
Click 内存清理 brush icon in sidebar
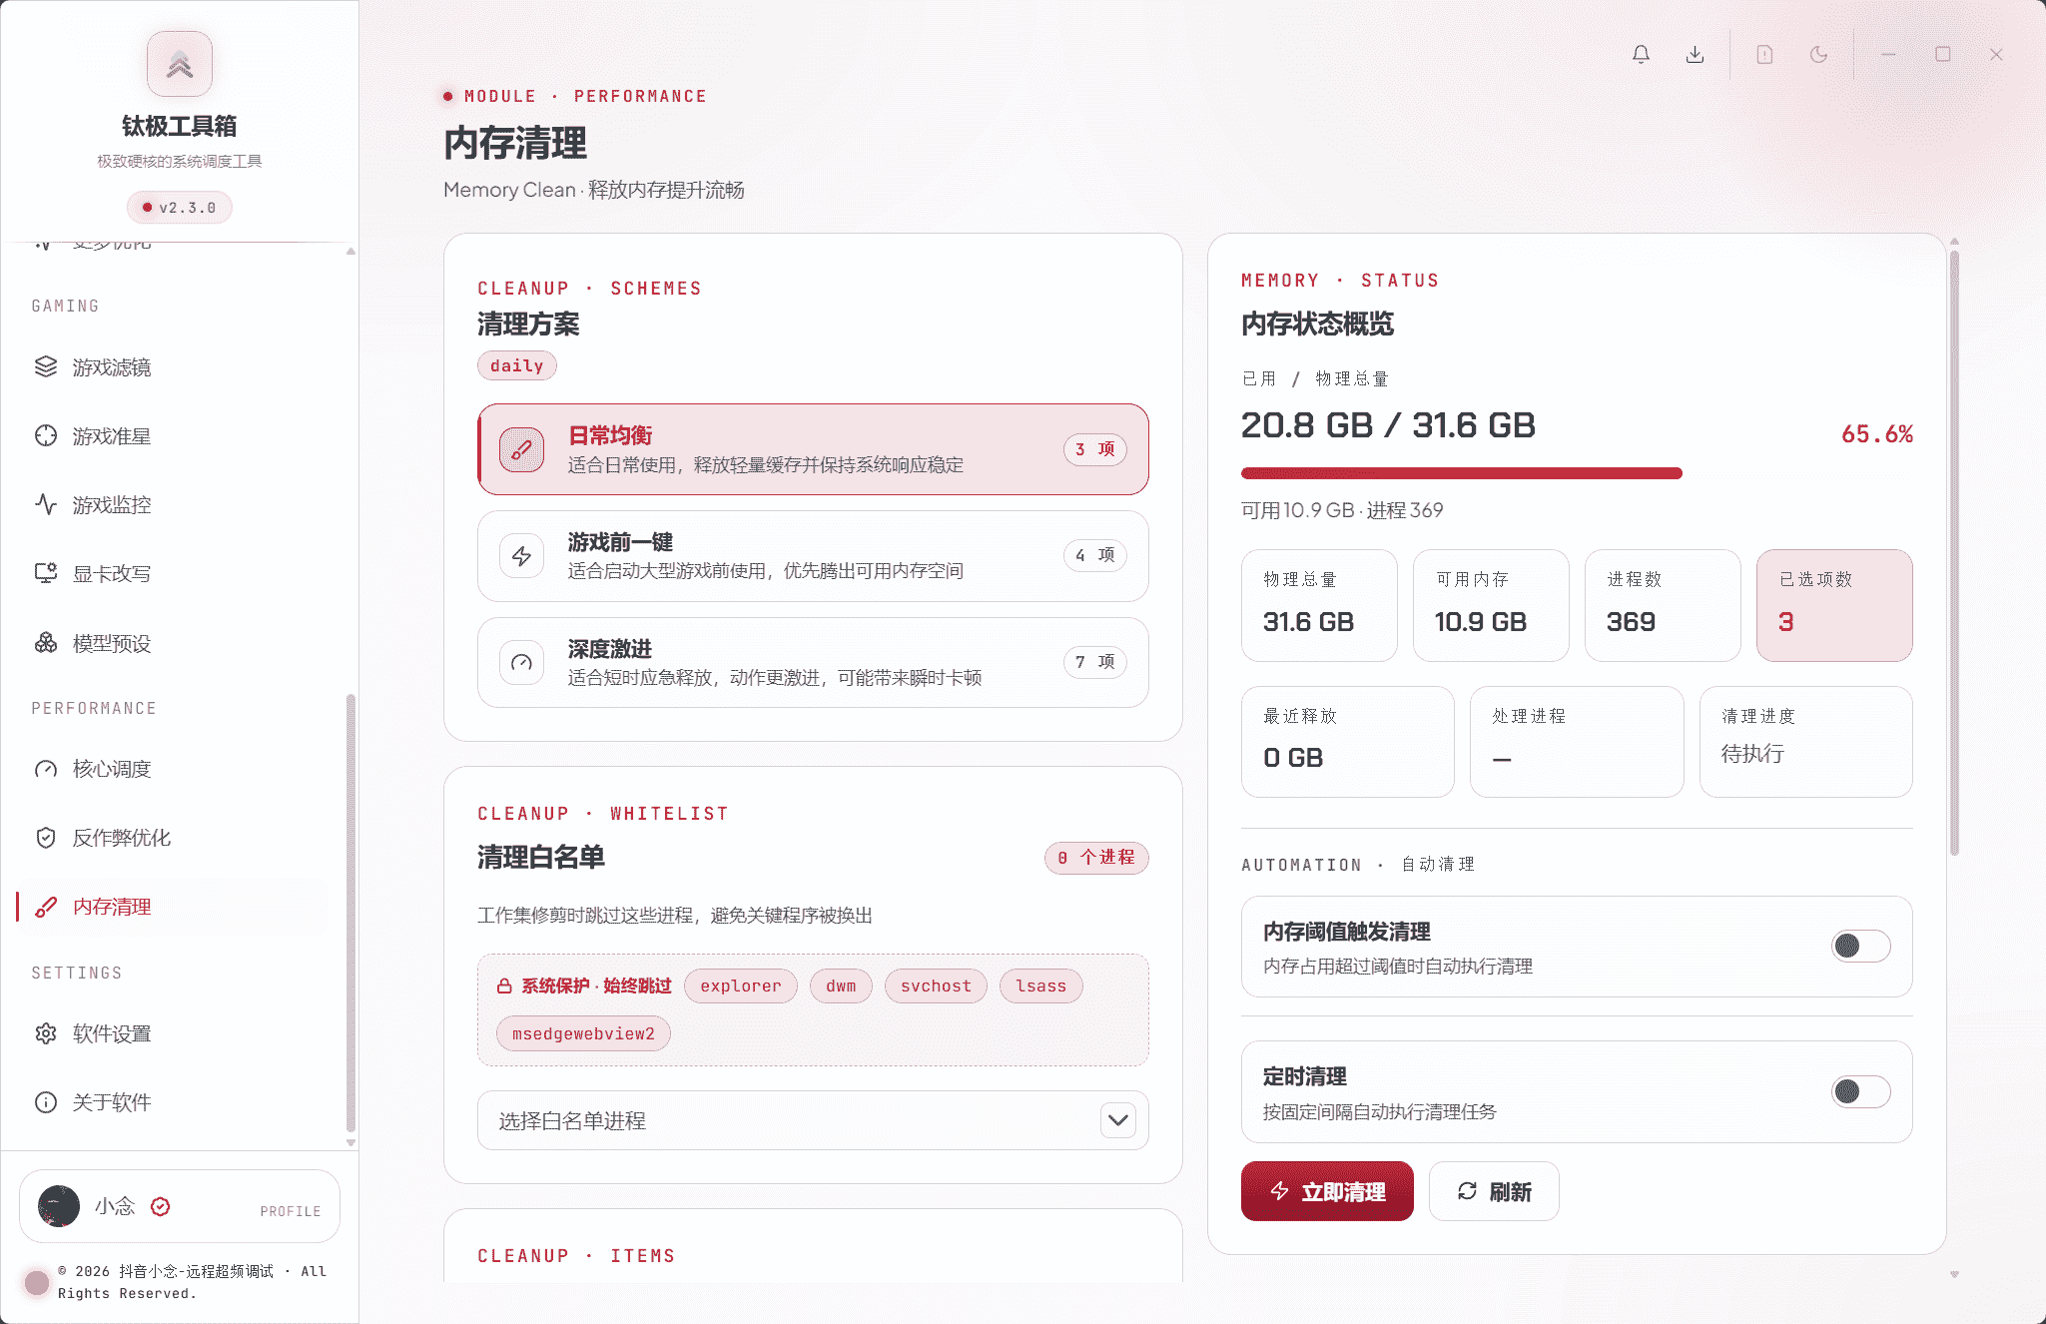tap(46, 907)
